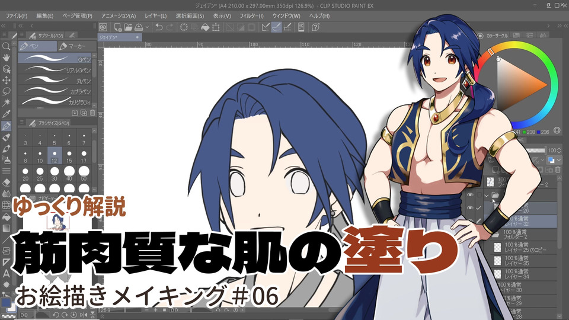Select the Brush tool in toolbar
The image size is (569, 320).
[6, 149]
